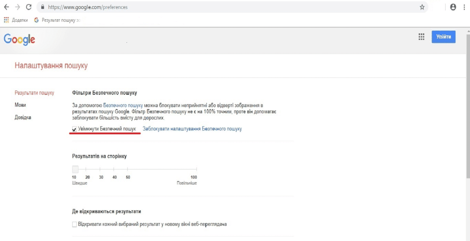Open the Додатки apps shortcut

[x=16, y=20]
